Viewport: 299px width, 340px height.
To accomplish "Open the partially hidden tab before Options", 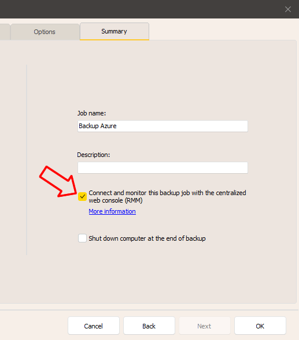I will [5, 32].
